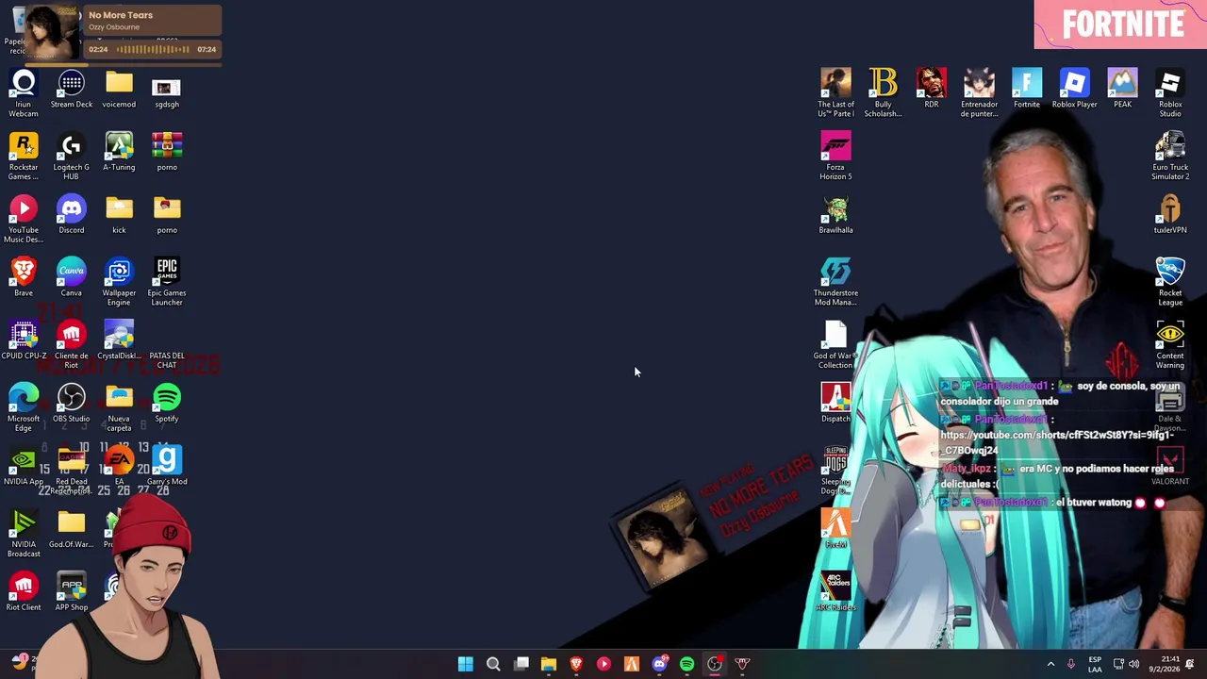This screenshot has width=1207, height=679.
Task: Launch Wallpaper Engine
Action: (119, 281)
